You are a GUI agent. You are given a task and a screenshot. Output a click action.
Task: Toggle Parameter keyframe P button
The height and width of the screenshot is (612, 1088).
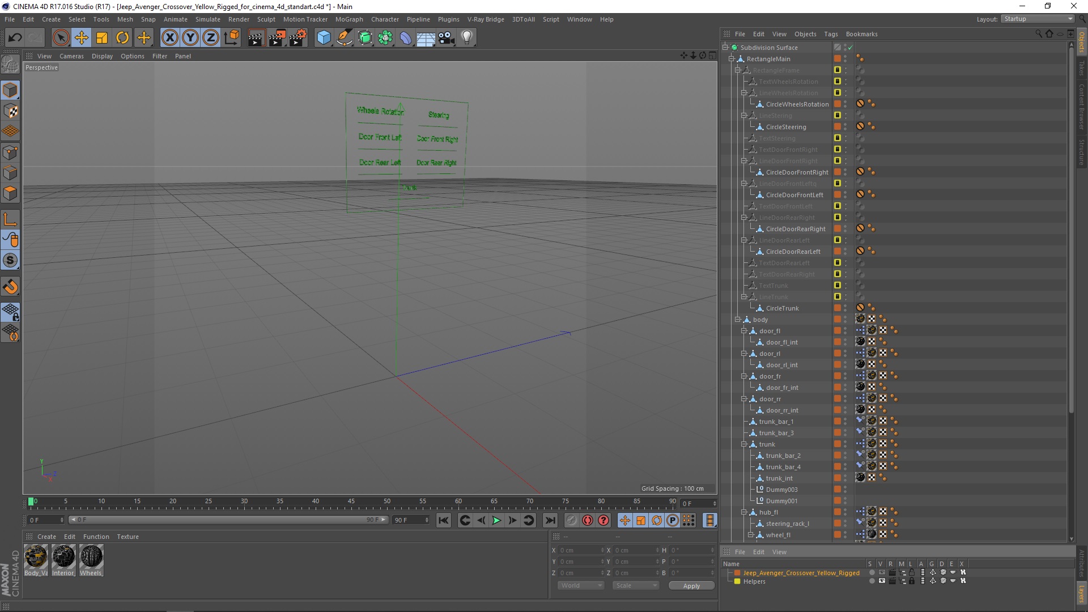673,520
